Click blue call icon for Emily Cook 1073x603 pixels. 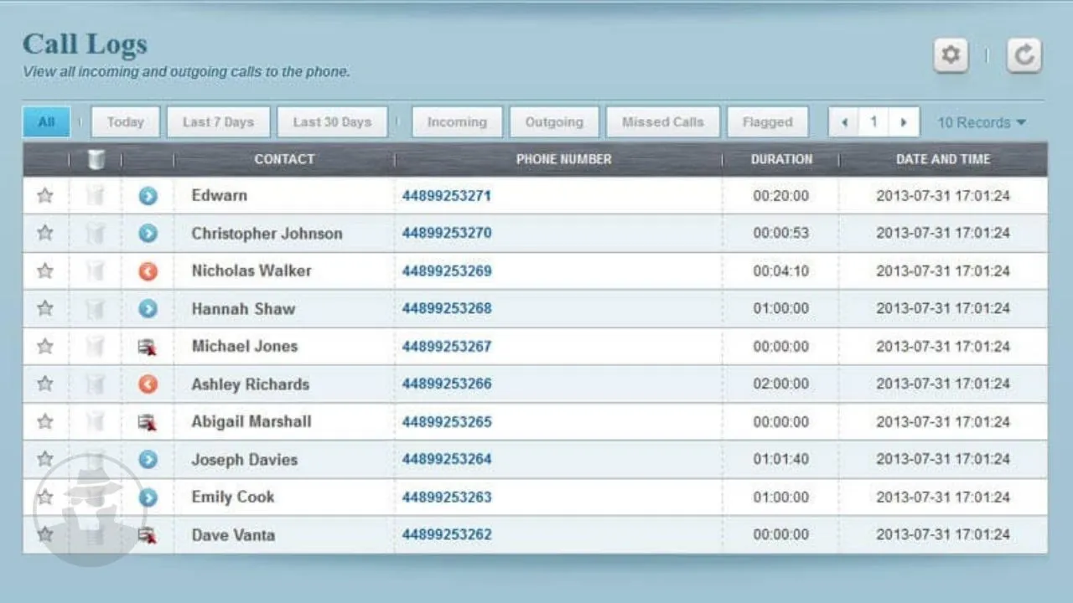click(148, 497)
